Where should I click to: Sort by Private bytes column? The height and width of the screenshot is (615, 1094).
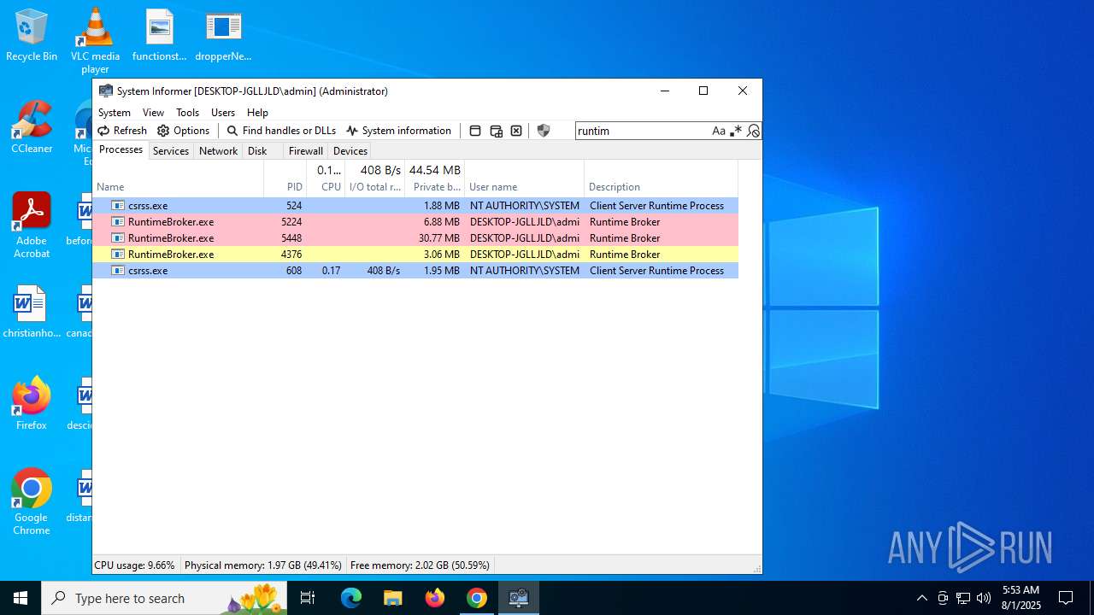[x=435, y=179]
